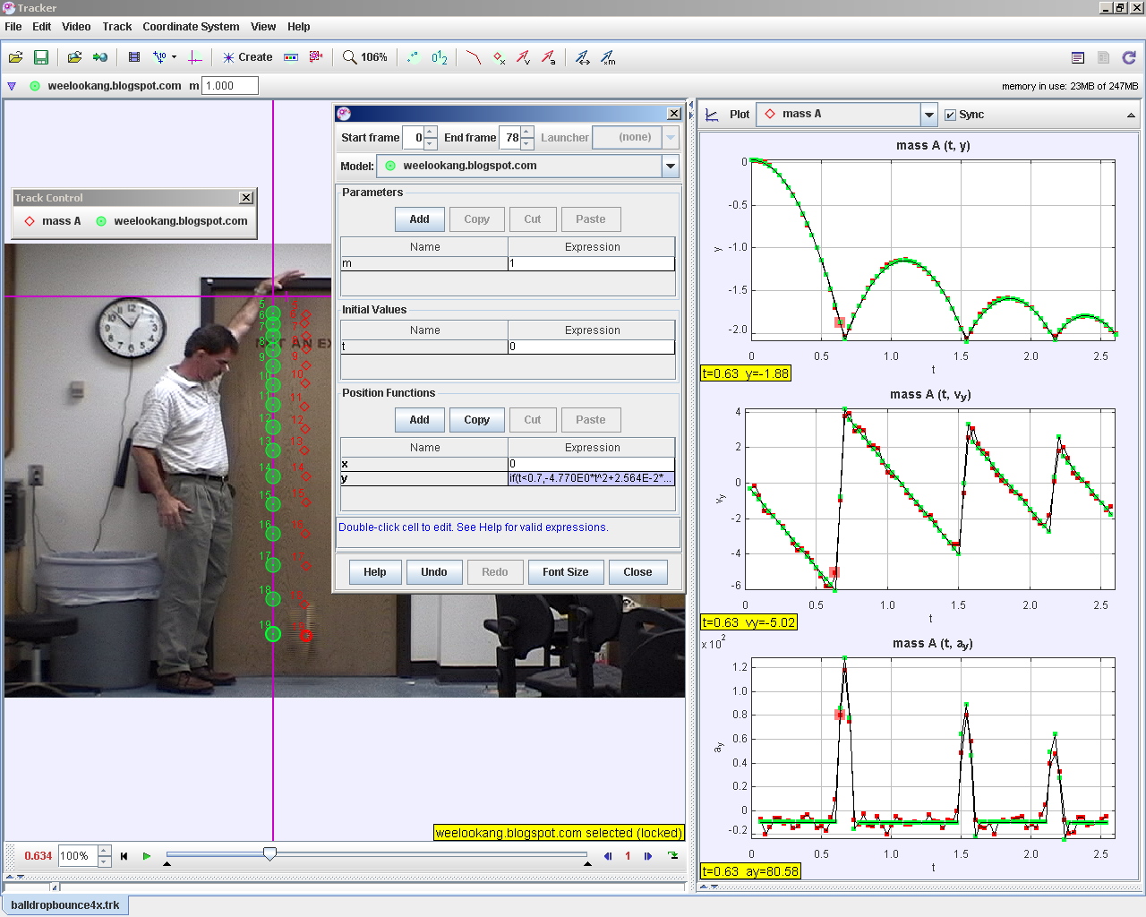Open the clip settings film icon
1146x917 pixels.
click(134, 57)
